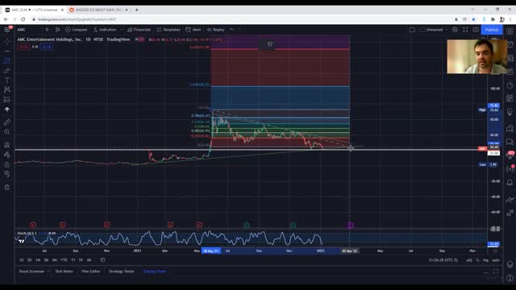Click the purple event marker on timeline
The width and height of the screenshot is (516, 290).
[351, 226]
